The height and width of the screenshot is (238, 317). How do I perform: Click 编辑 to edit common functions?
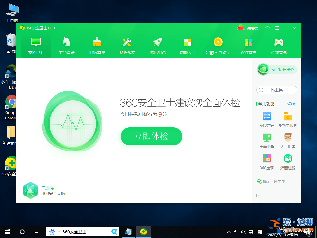tap(291, 104)
